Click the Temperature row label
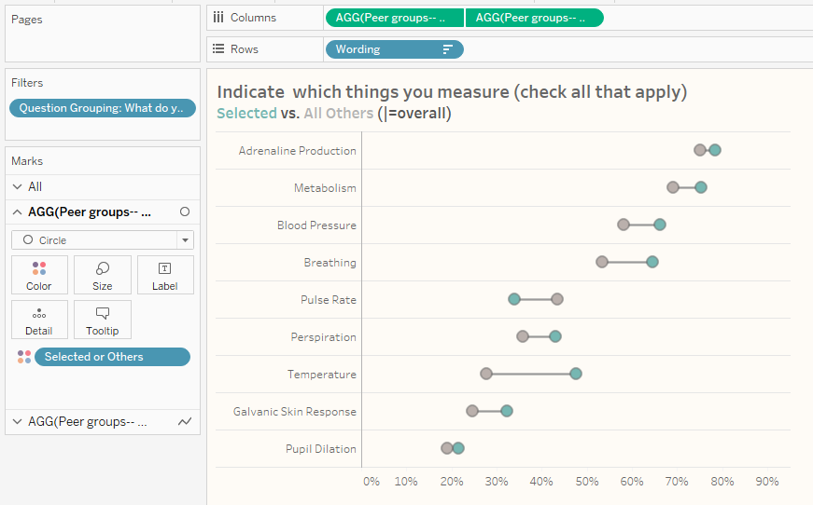813x505 pixels. pyautogui.click(x=321, y=375)
